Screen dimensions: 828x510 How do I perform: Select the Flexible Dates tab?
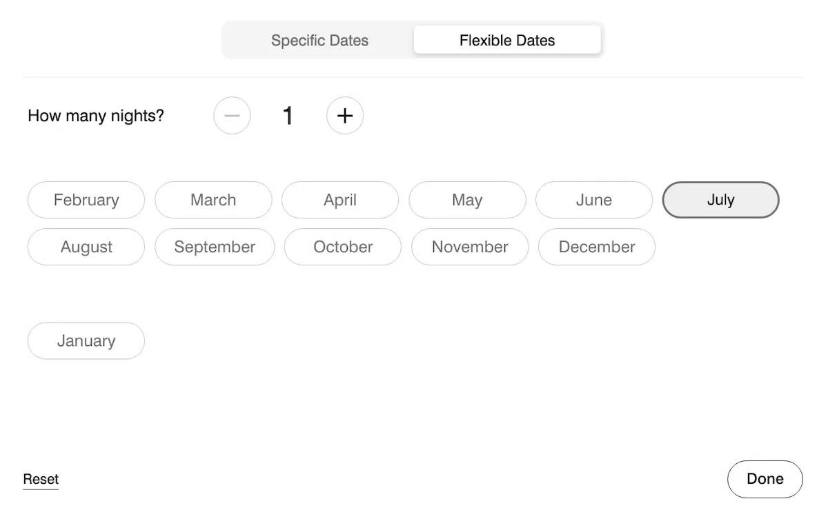point(507,41)
